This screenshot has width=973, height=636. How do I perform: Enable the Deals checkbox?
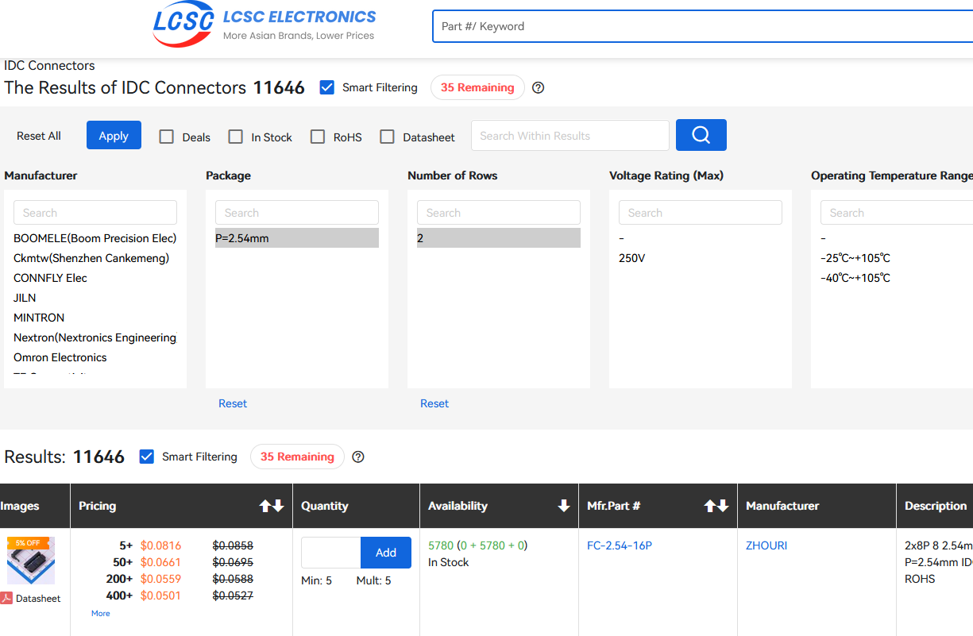point(166,137)
